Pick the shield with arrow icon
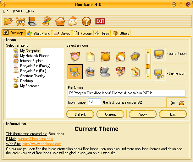This screenshot has height=162, width=193. pos(75,57)
